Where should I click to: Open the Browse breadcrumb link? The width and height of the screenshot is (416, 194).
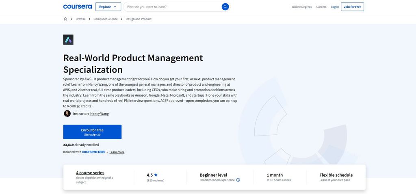81,19
